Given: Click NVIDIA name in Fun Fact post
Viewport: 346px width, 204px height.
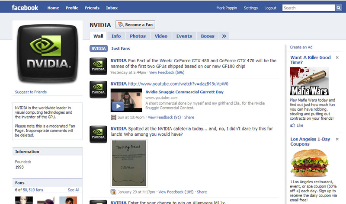Looking at the screenshot, I should [x=119, y=61].
